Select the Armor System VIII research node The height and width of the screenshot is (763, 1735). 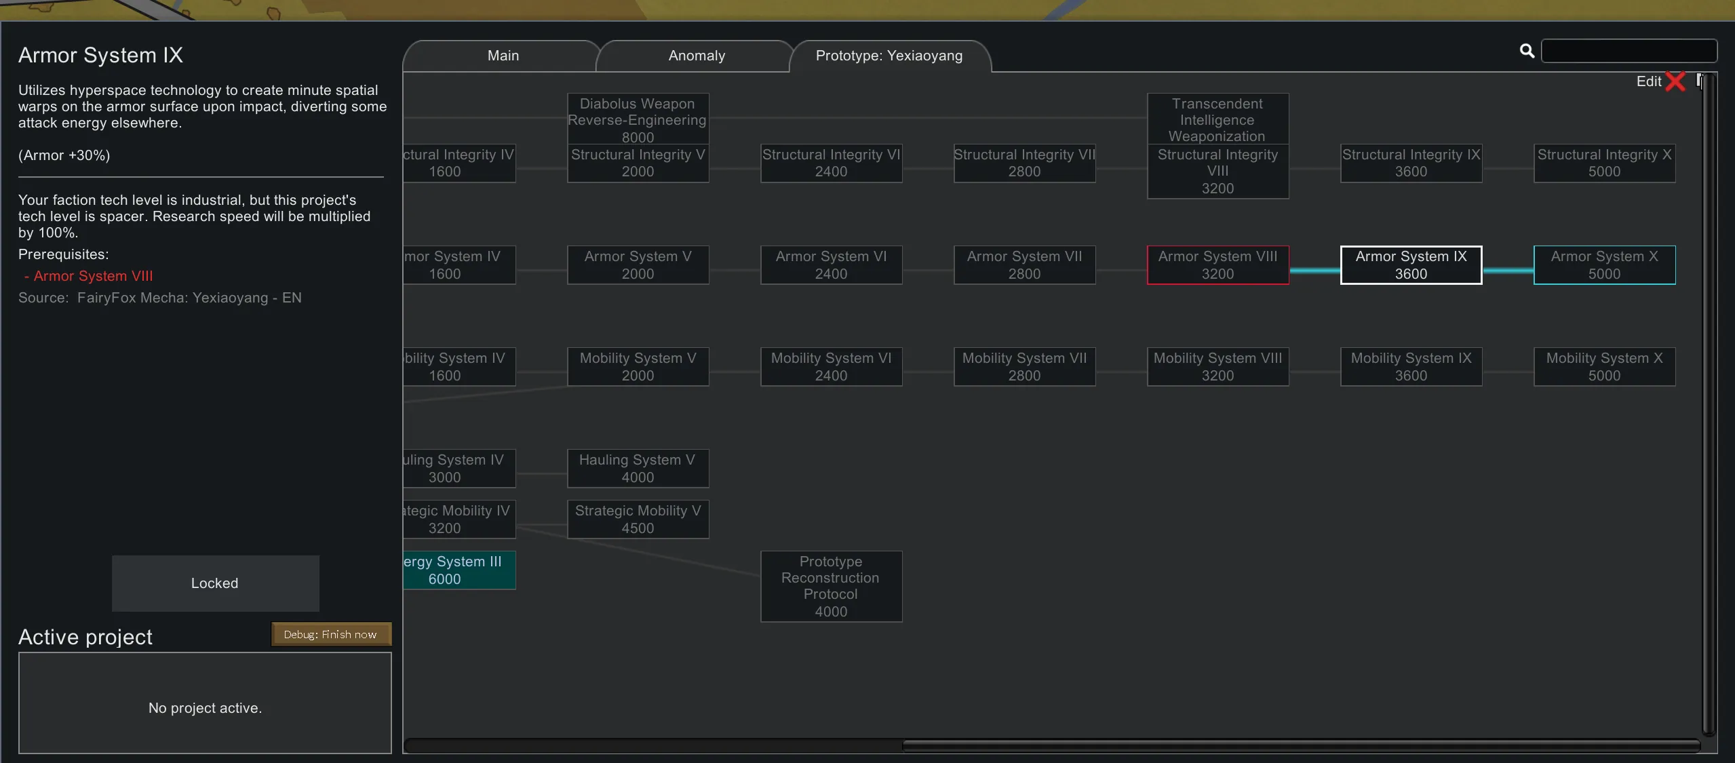[x=1217, y=265]
